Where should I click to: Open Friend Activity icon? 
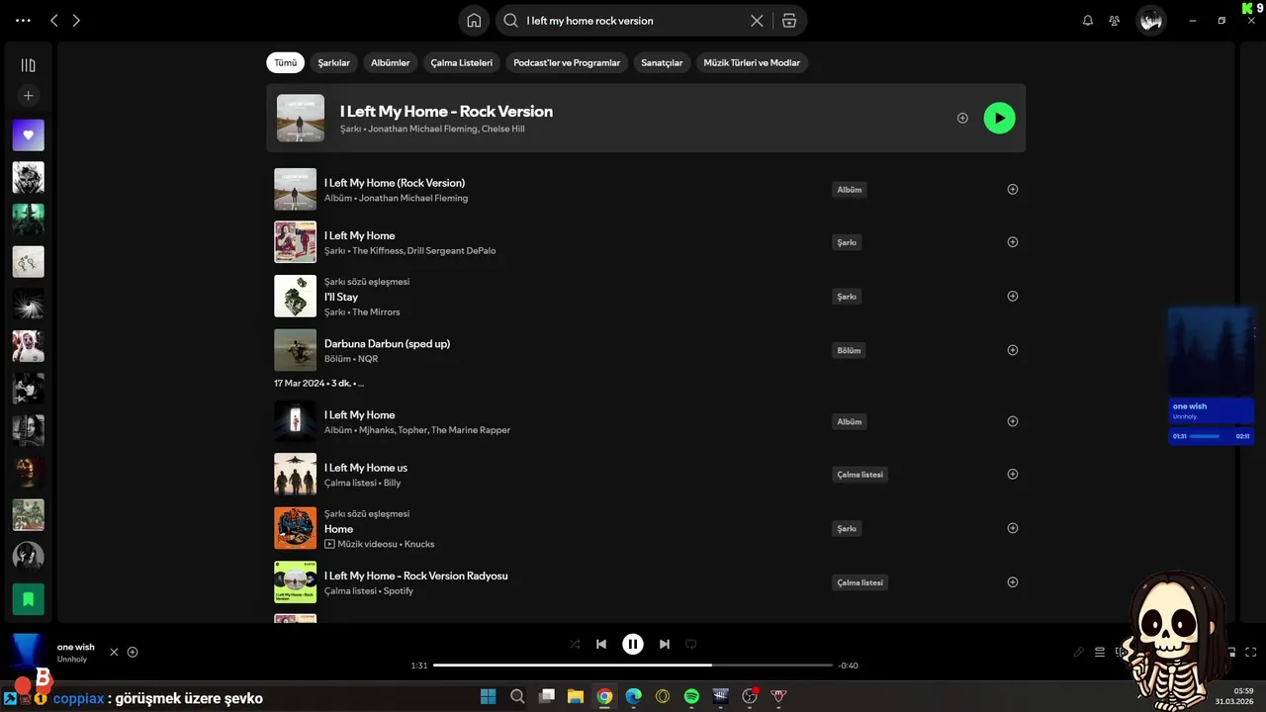pos(1115,20)
